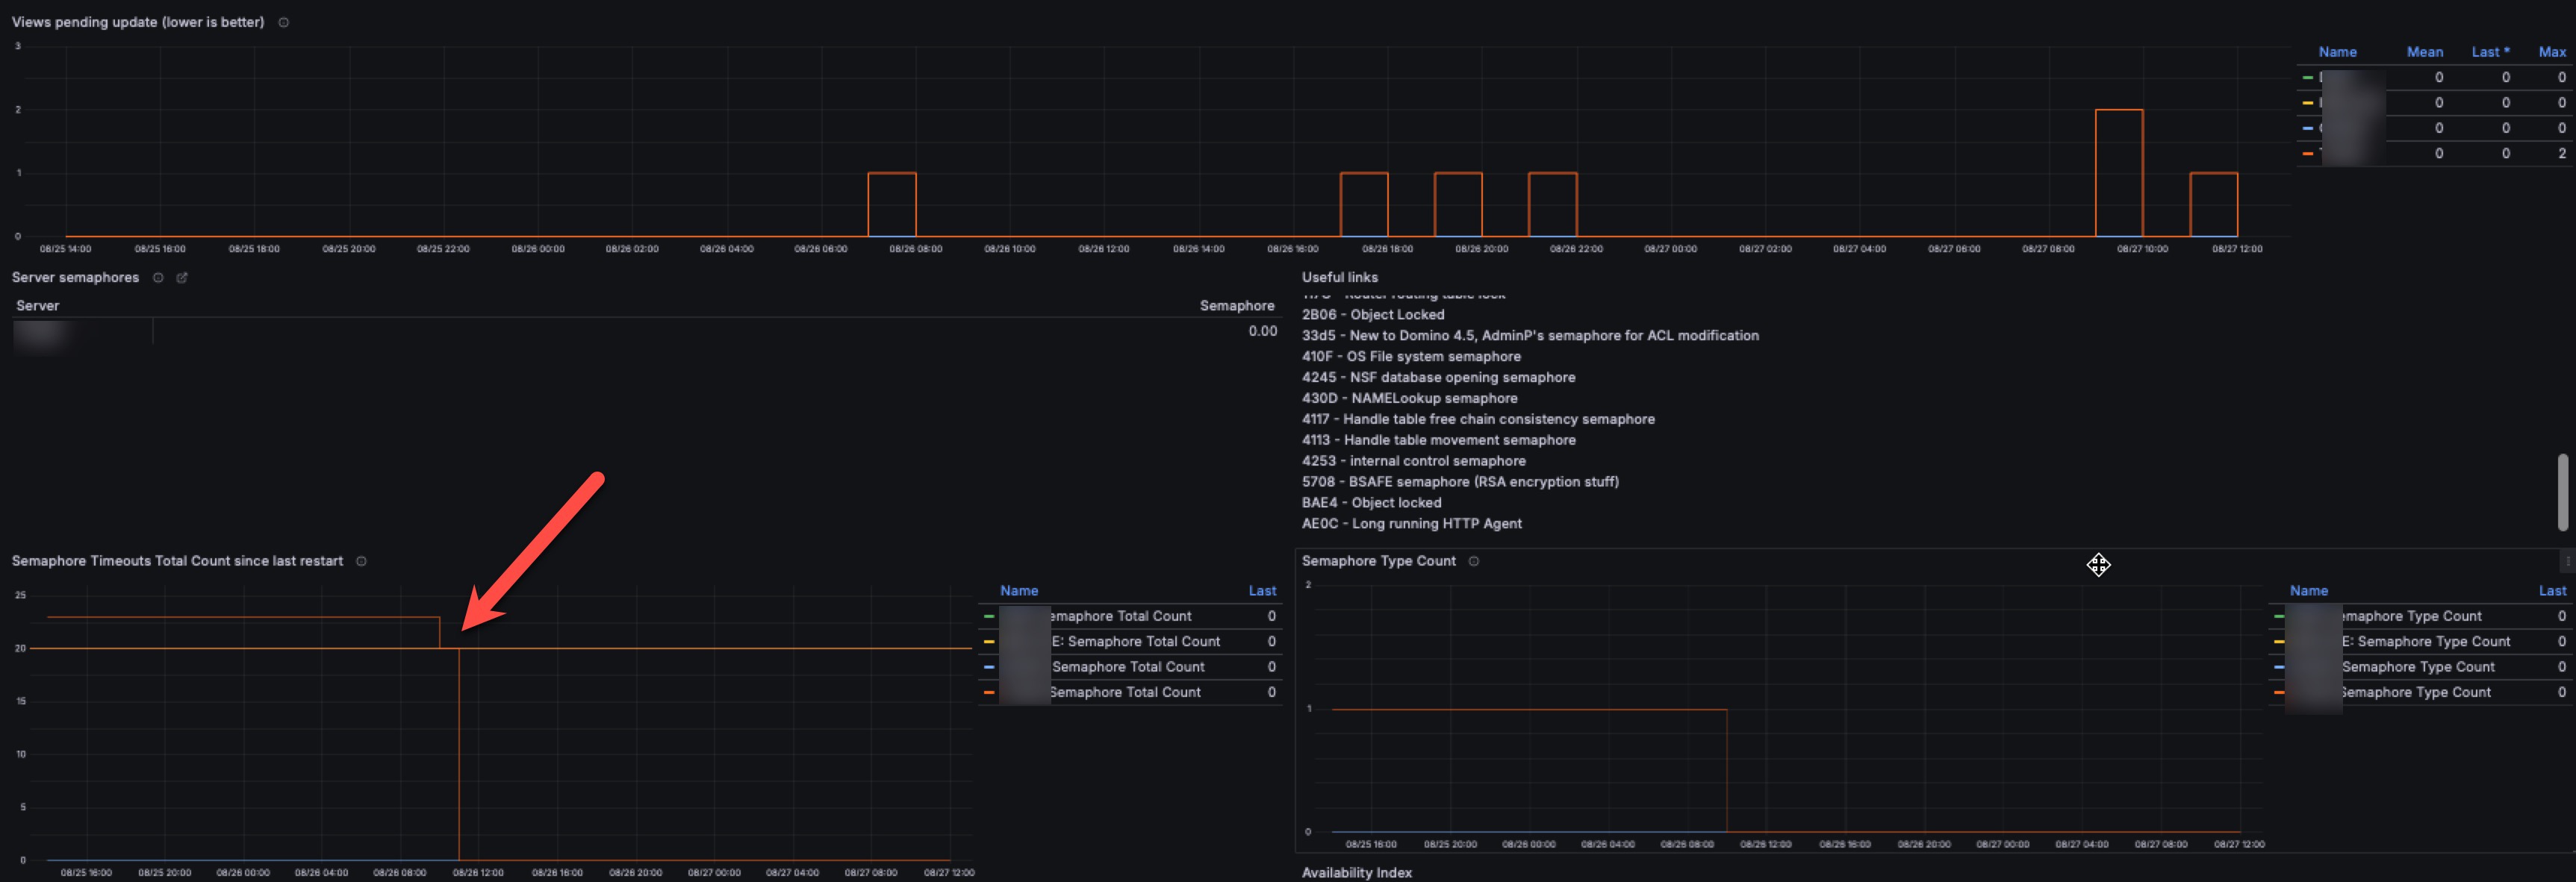Click info icon next to Semaphore Type Count title
This screenshot has width=2576, height=882.
1474,561
